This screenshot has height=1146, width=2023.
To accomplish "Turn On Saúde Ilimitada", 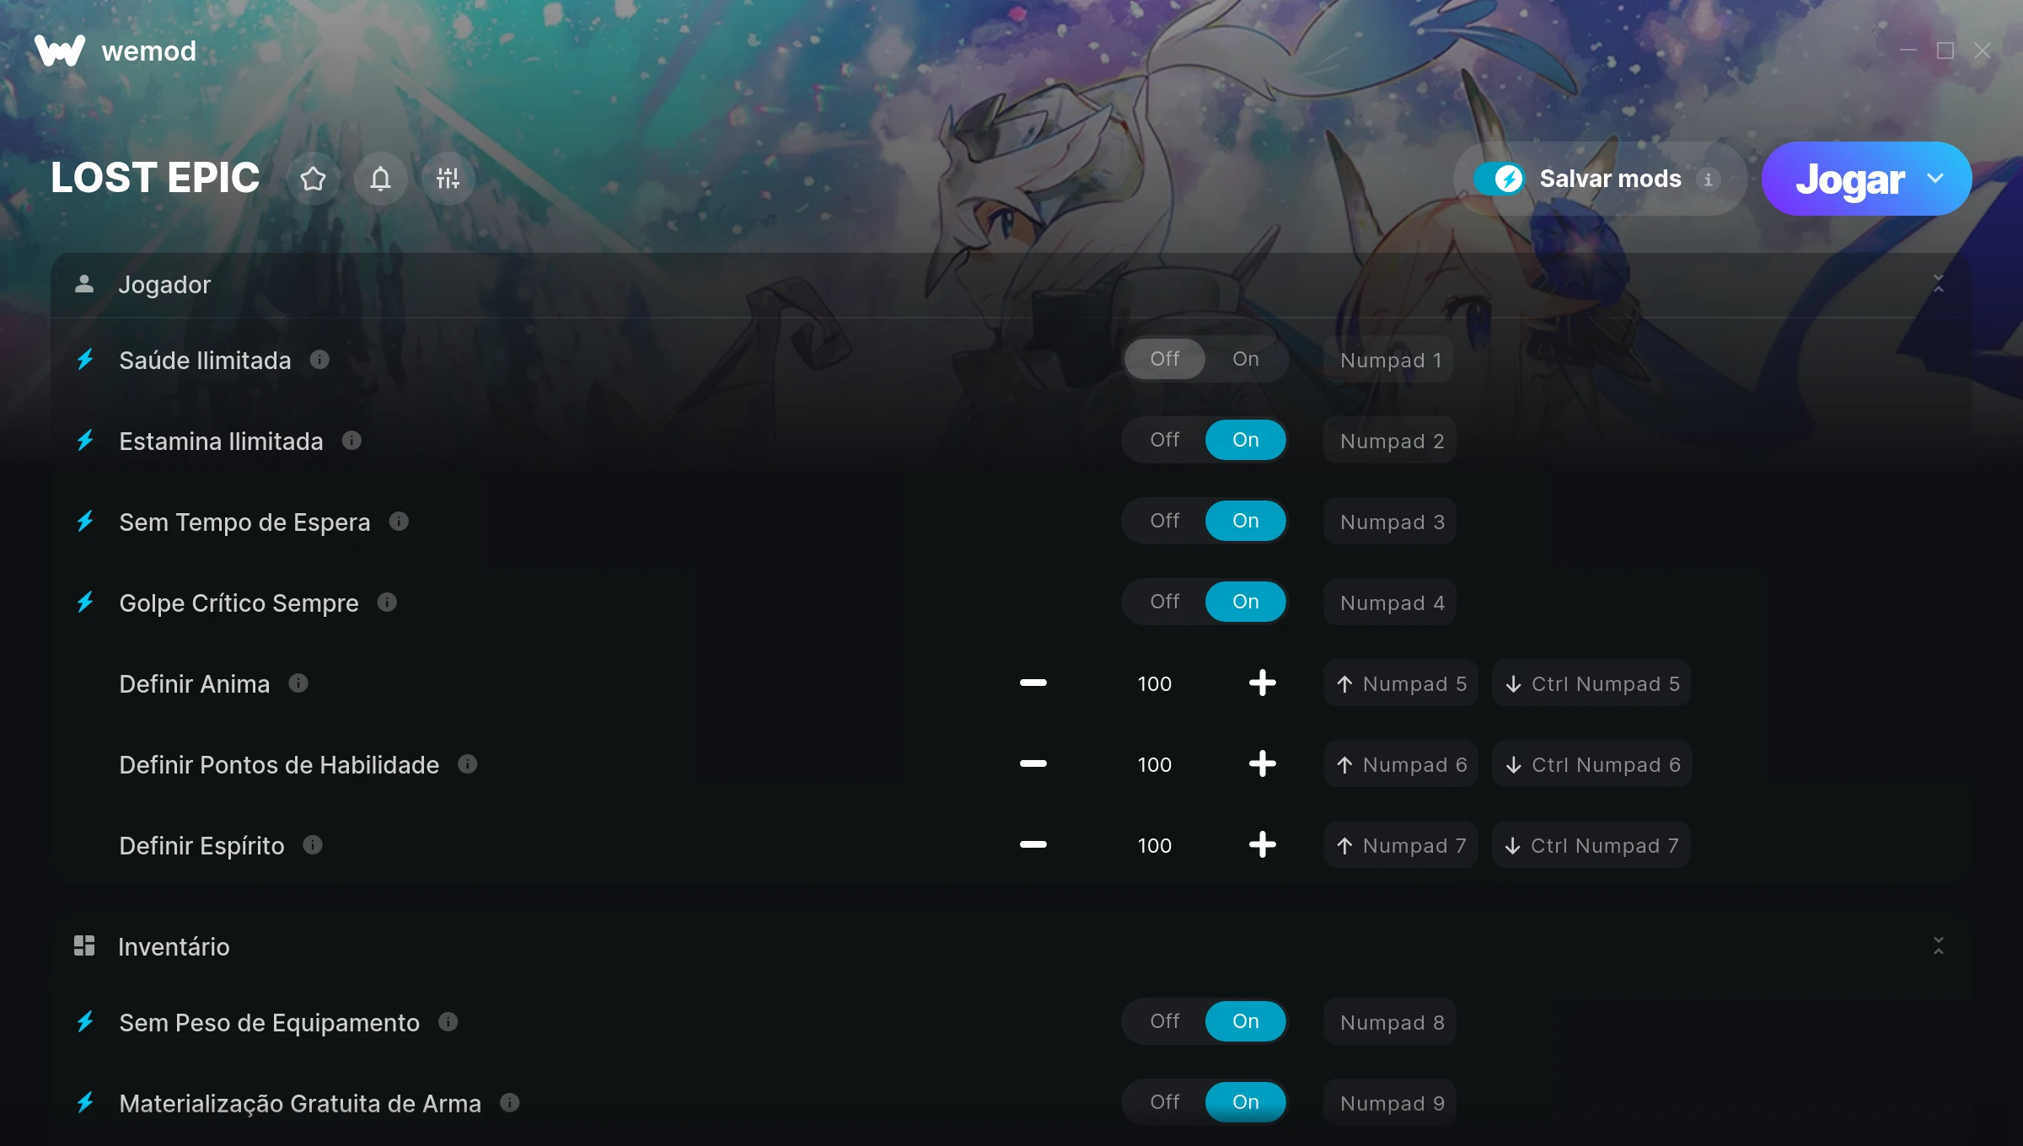I will [1245, 359].
